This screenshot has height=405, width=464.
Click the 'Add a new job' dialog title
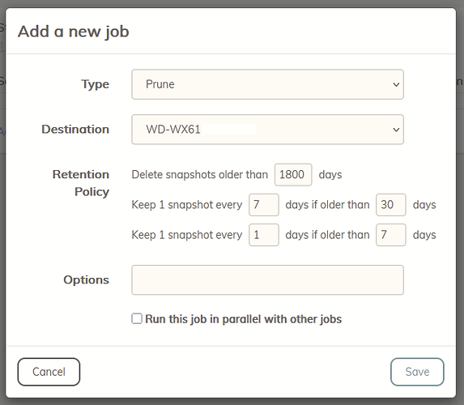74,32
